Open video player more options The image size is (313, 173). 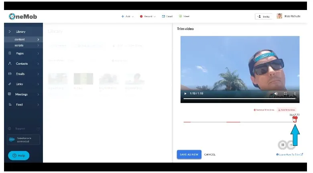[295, 93]
